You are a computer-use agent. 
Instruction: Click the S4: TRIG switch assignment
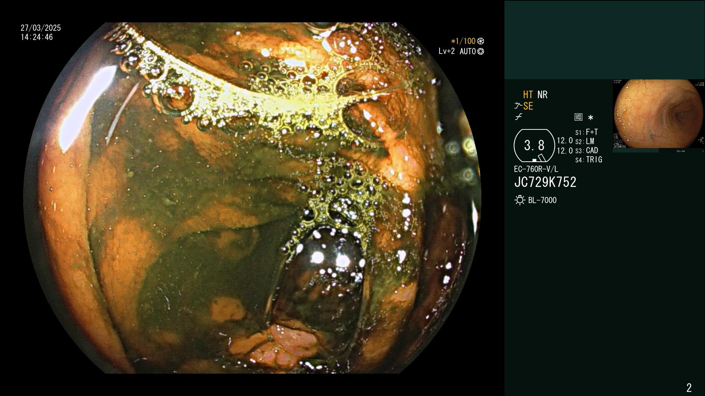(589, 159)
